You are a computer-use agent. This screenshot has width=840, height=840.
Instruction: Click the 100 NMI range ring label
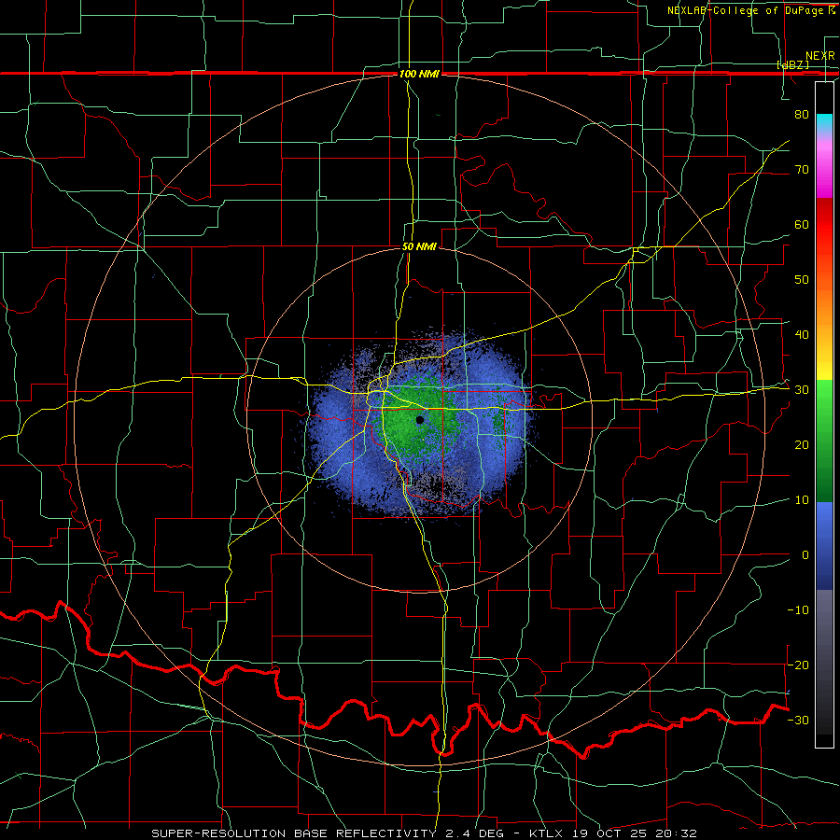click(x=419, y=74)
